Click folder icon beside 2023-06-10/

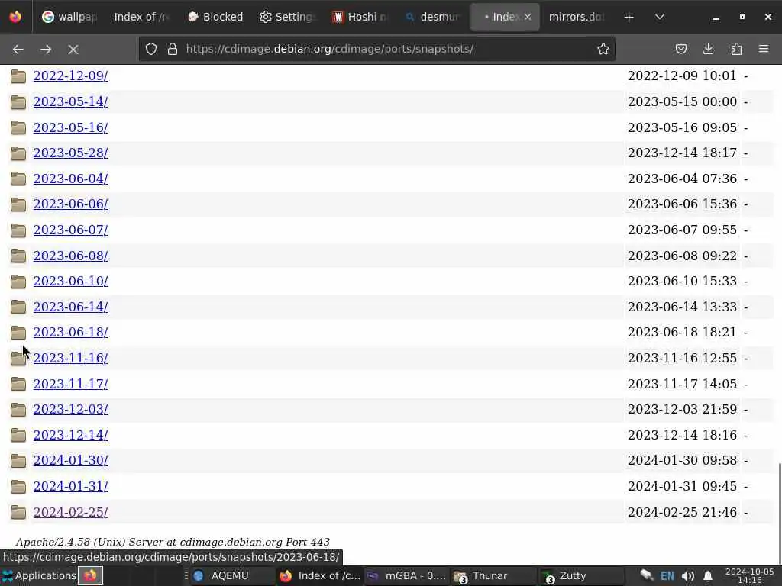point(18,282)
